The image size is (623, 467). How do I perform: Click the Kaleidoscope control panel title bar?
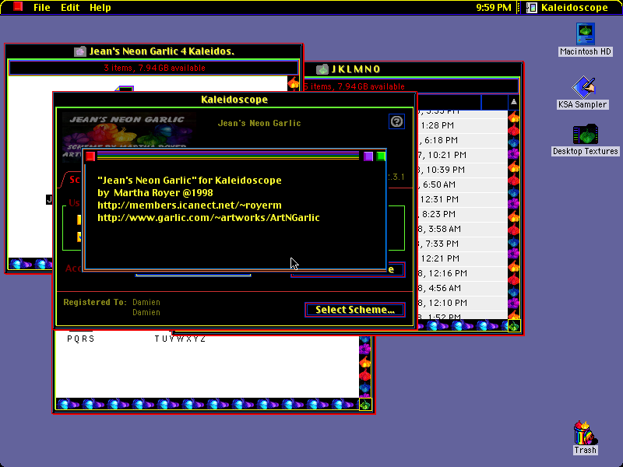[234, 100]
